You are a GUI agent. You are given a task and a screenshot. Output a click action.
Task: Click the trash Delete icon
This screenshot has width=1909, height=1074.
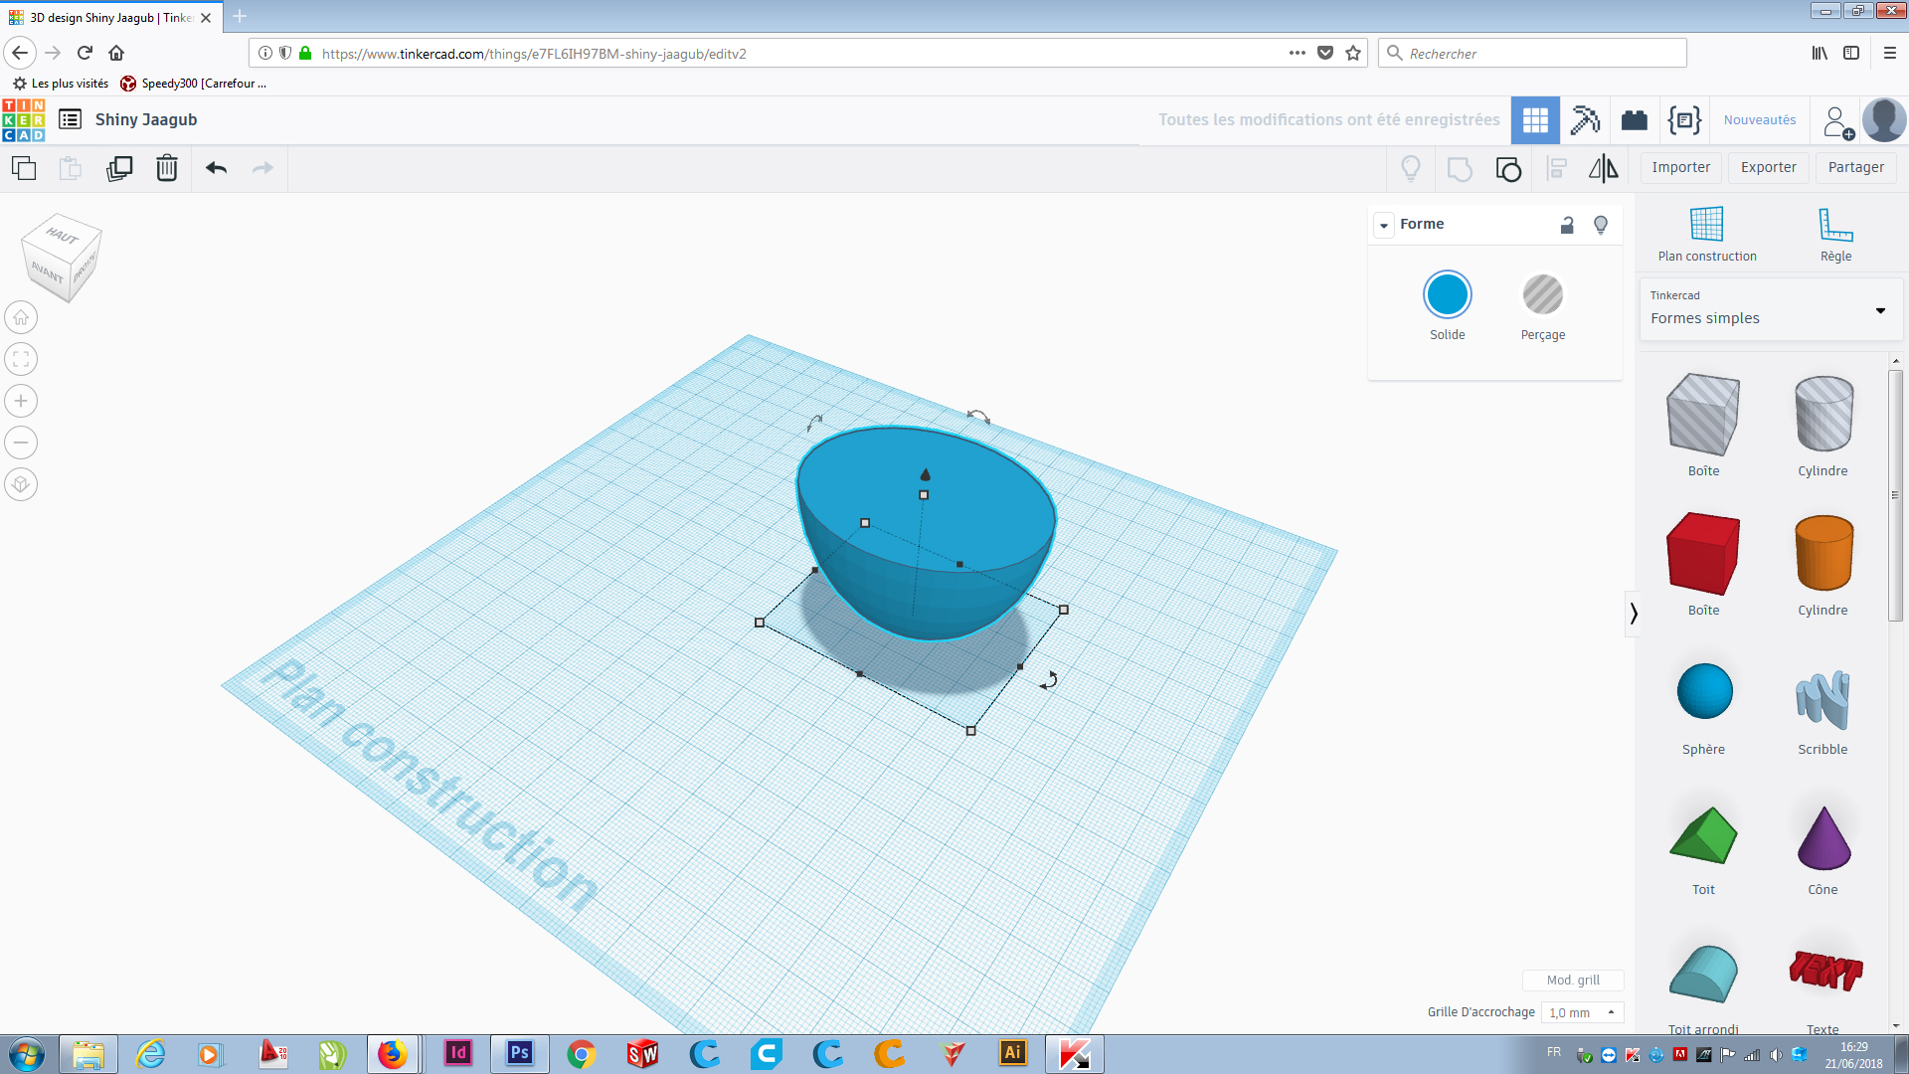click(x=167, y=168)
